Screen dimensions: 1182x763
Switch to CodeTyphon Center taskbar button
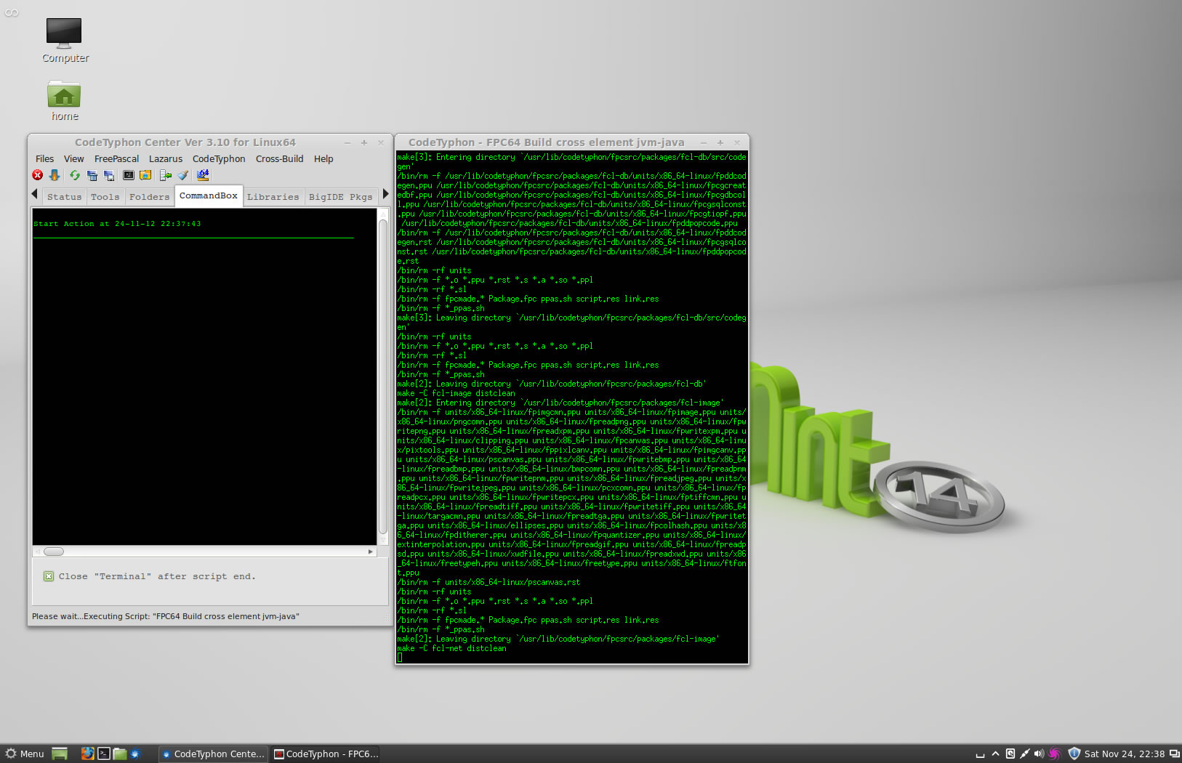click(x=214, y=754)
